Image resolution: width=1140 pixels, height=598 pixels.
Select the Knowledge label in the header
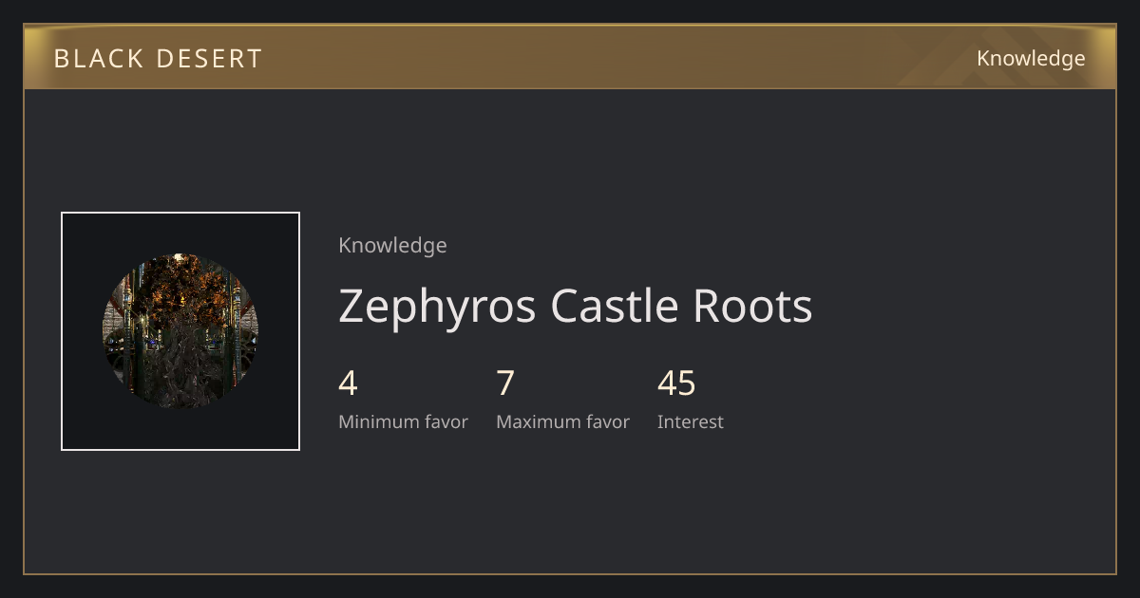pyautogui.click(x=1031, y=59)
